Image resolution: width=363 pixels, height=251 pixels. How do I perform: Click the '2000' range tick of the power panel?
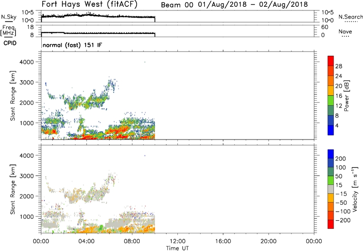click(x=27, y=102)
